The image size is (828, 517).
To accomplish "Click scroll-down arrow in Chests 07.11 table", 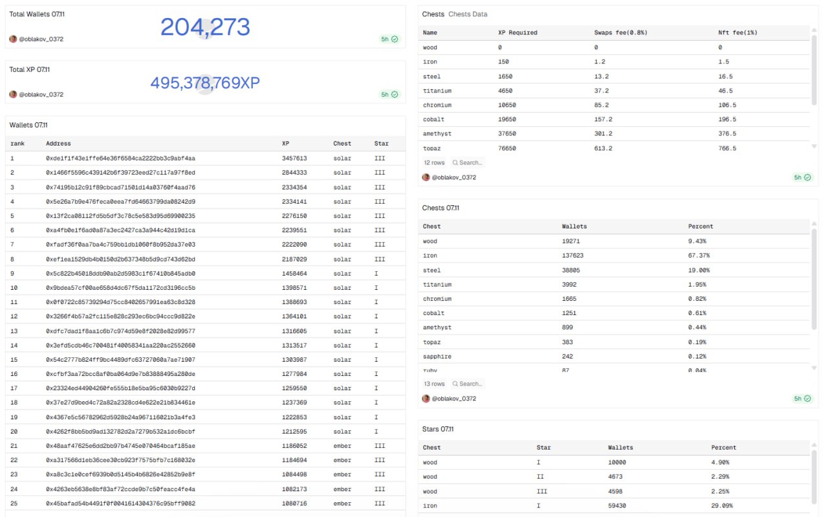I will 814,368.
